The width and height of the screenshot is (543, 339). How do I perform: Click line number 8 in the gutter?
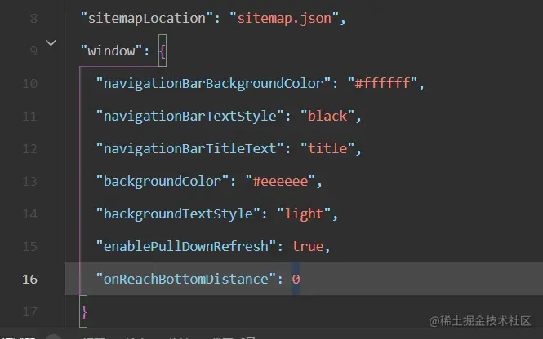(33, 18)
